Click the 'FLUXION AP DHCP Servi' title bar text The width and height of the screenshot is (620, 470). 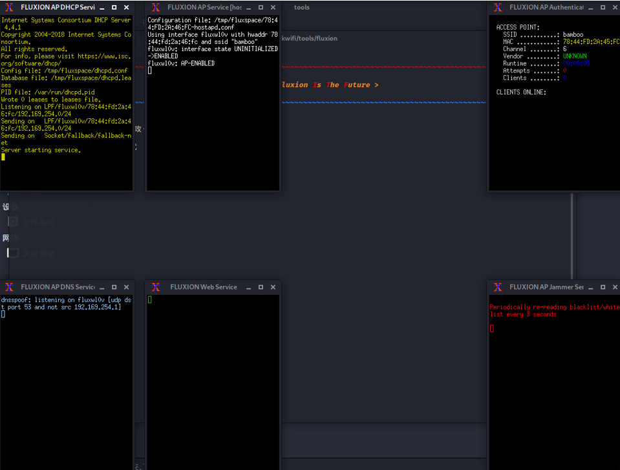tap(58, 7)
